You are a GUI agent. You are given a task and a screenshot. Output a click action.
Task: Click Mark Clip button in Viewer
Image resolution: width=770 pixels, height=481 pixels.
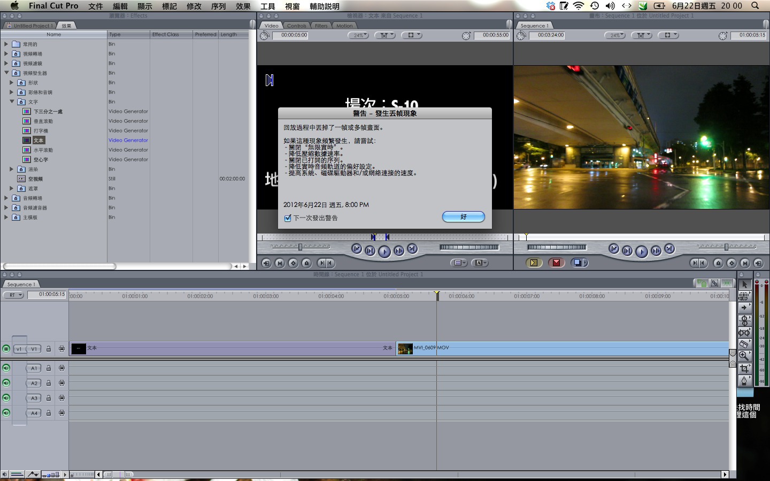tap(280, 263)
